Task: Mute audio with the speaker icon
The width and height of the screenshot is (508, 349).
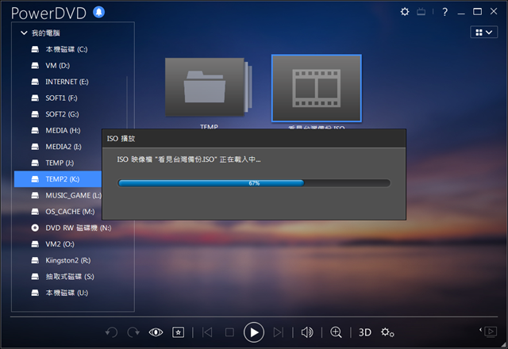Action: 307,332
